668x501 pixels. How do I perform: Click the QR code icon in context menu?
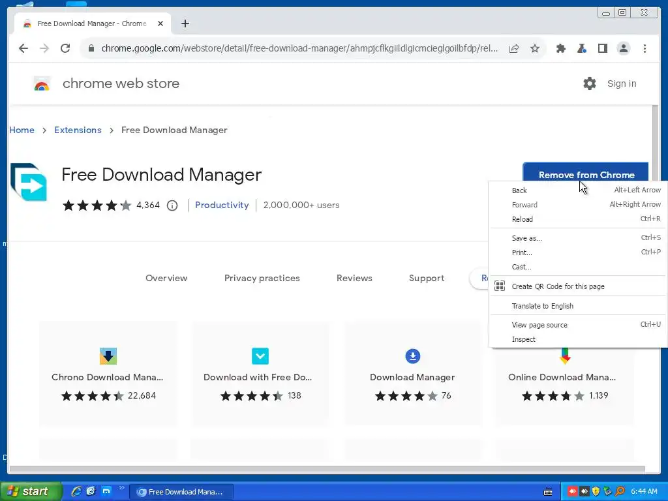500,286
